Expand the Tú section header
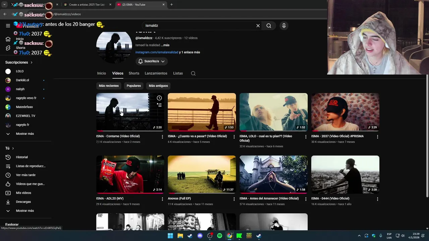This screenshot has width=429, height=241. tap(10, 148)
